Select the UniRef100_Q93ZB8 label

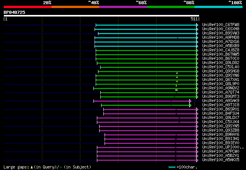pos(221,130)
